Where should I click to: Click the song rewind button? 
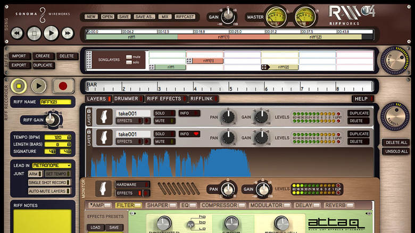(x=17, y=34)
